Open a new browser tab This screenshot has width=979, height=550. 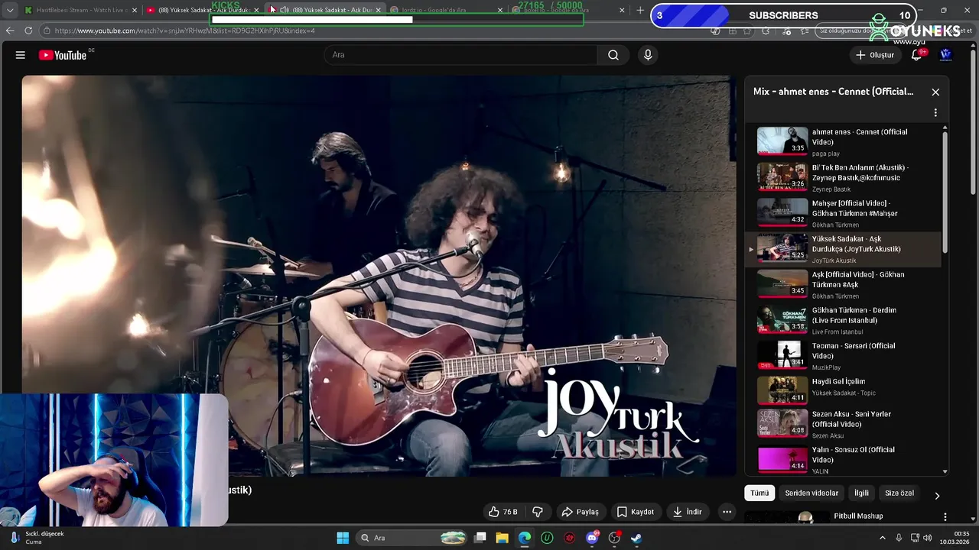(x=640, y=10)
